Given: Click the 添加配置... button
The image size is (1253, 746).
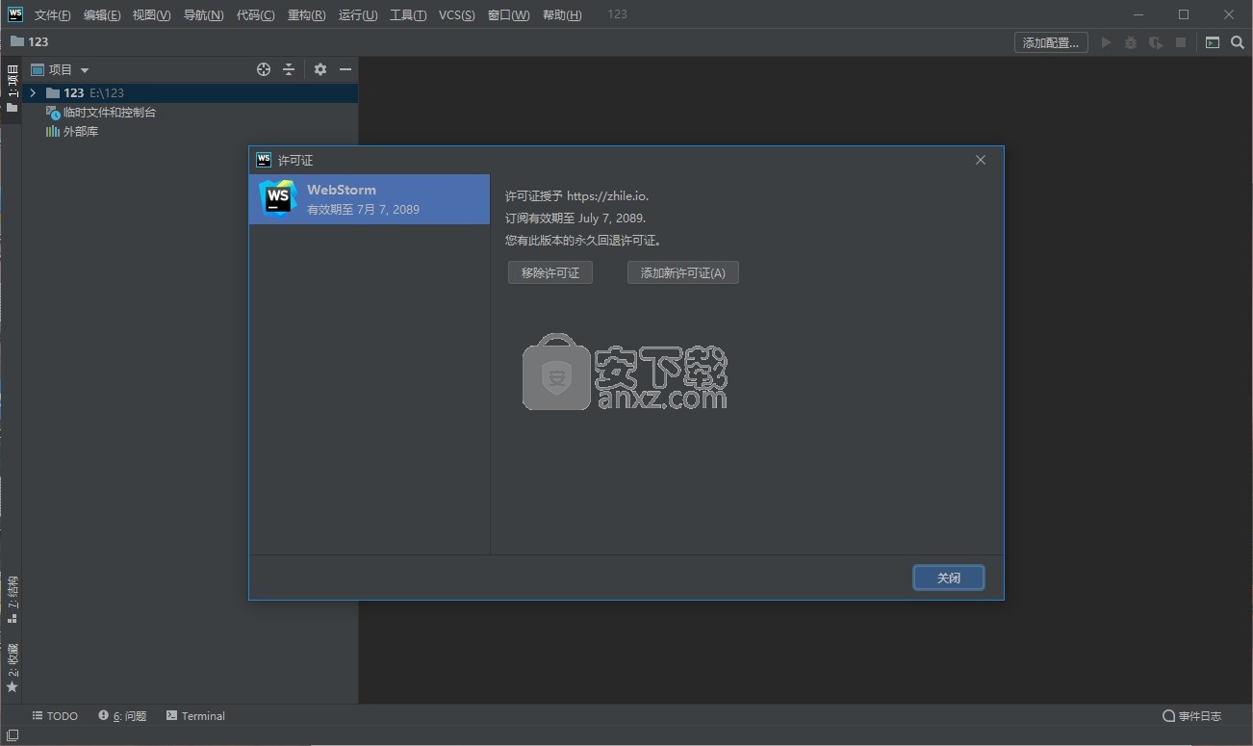Looking at the screenshot, I should pos(1051,42).
